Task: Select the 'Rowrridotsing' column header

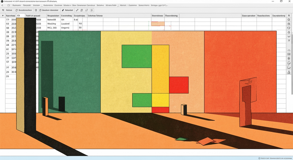Action: (x=171, y=16)
